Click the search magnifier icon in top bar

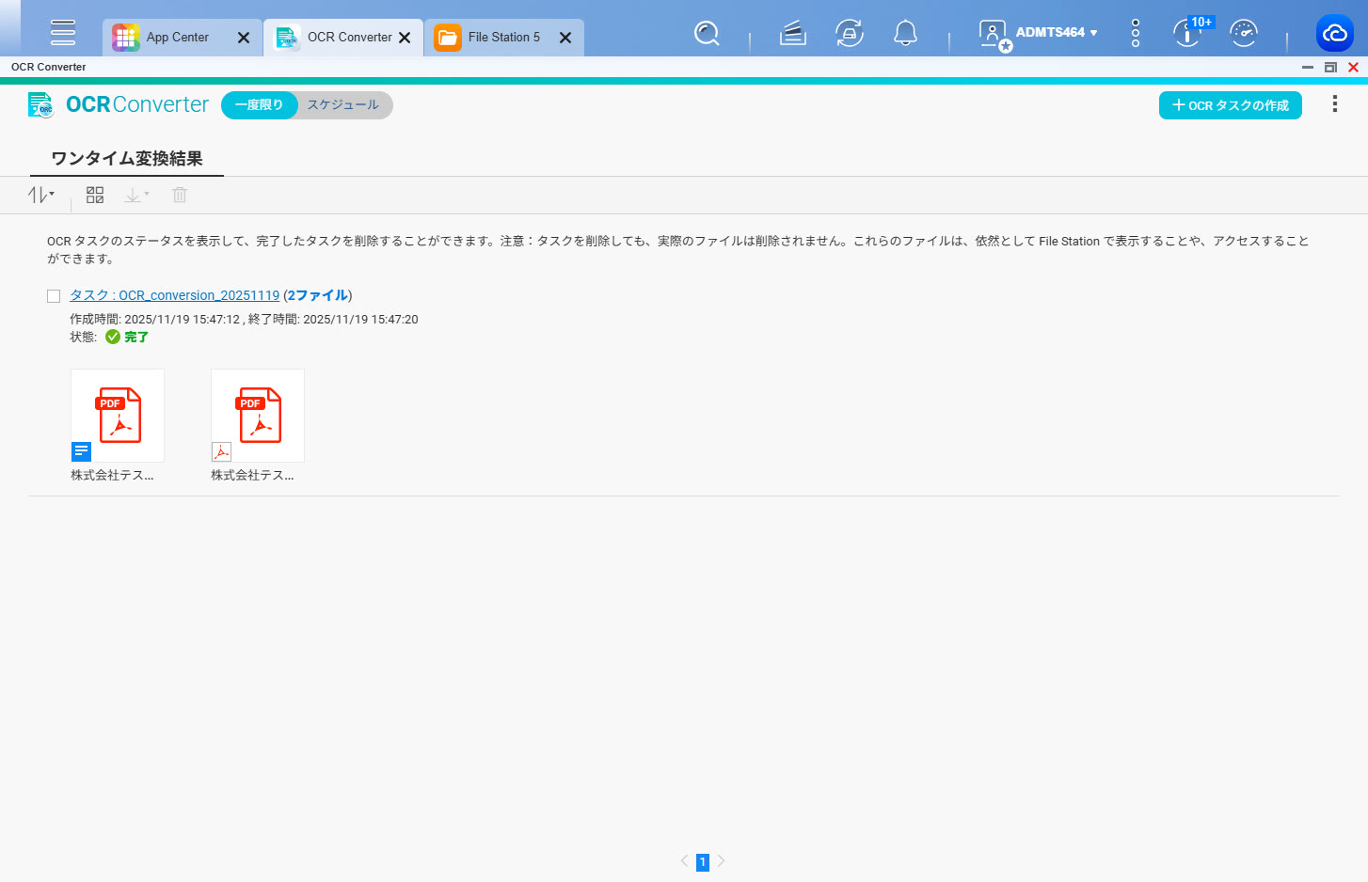[707, 34]
